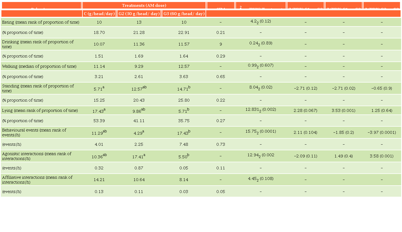Viewport: 402px width, 232px height.
Task: Select the 3.53 (0.001) cell
Action: click(x=343, y=110)
